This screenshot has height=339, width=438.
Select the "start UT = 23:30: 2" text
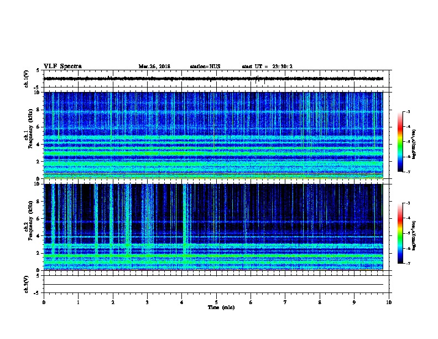[267, 66]
